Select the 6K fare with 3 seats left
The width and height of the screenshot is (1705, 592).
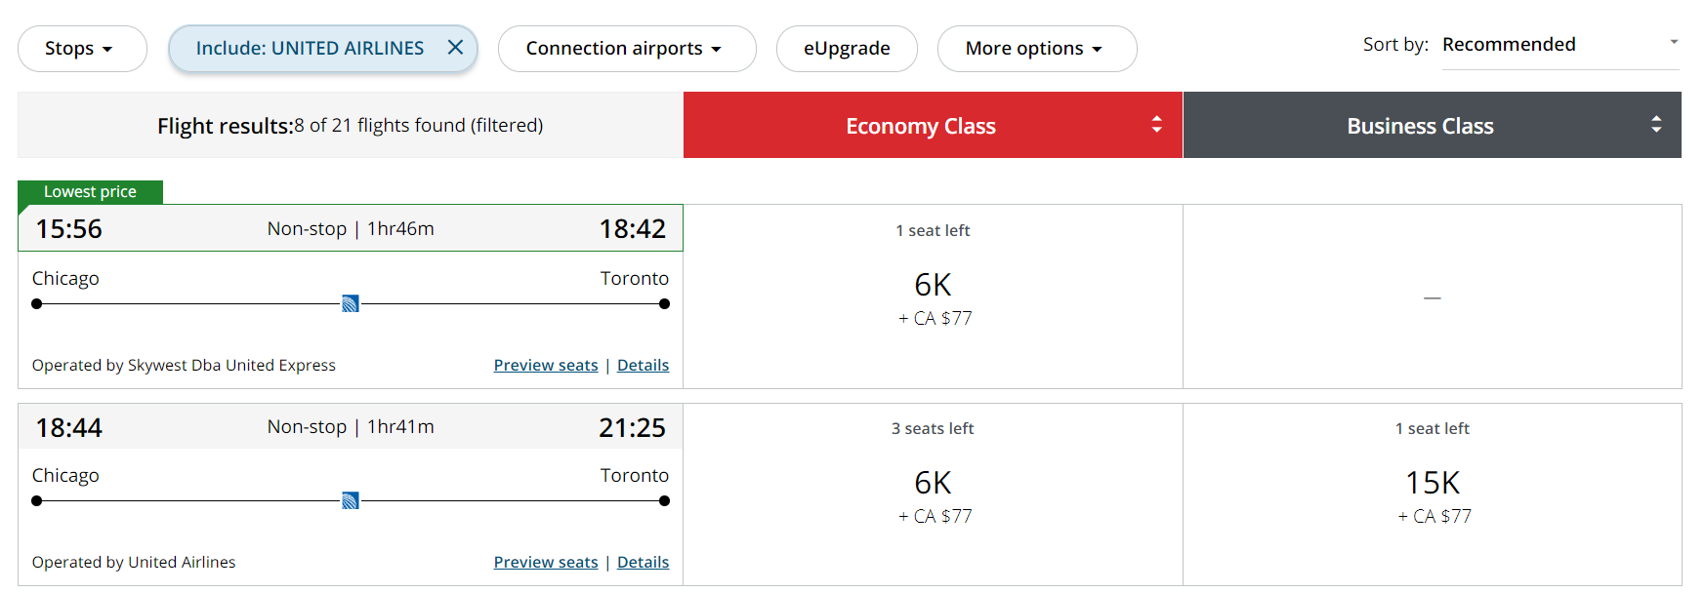[x=933, y=482]
